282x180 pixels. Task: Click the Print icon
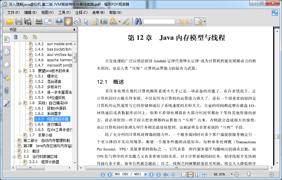(39, 21)
